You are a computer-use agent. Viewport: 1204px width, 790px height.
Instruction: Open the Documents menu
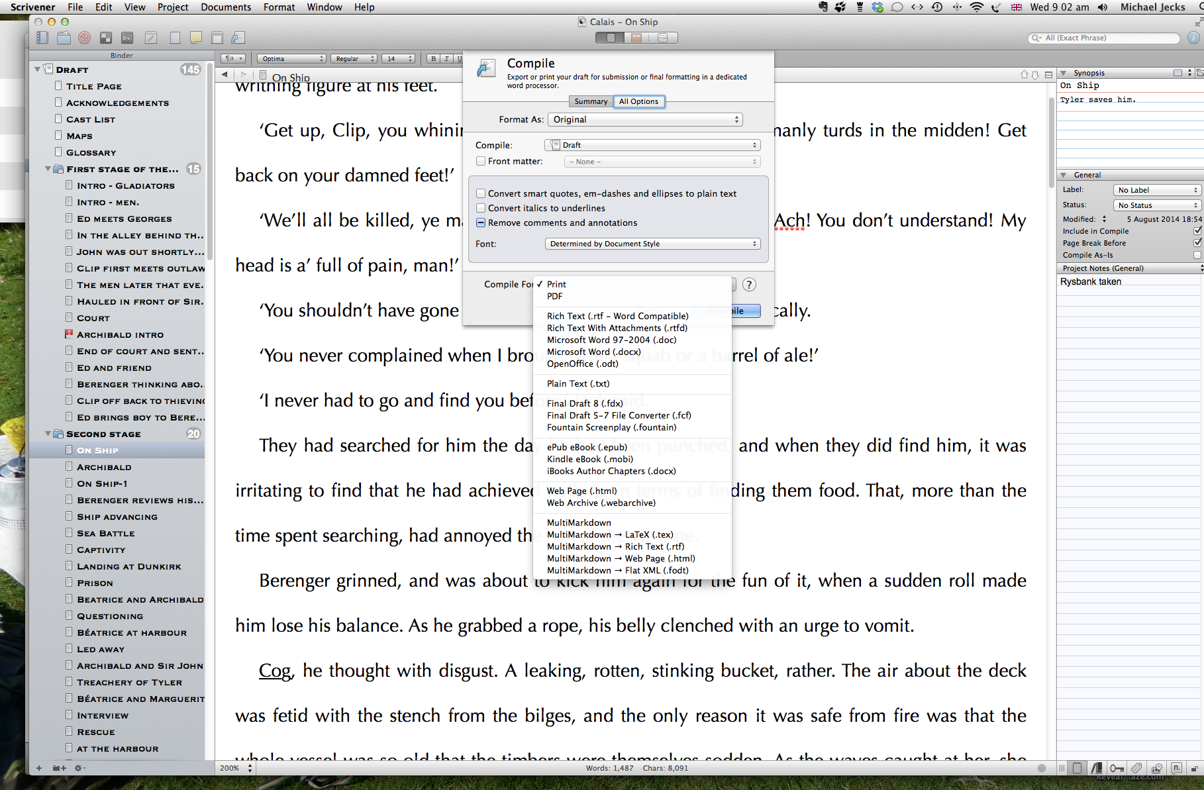coord(226,7)
